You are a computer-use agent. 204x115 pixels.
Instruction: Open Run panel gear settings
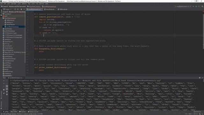point(200,78)
